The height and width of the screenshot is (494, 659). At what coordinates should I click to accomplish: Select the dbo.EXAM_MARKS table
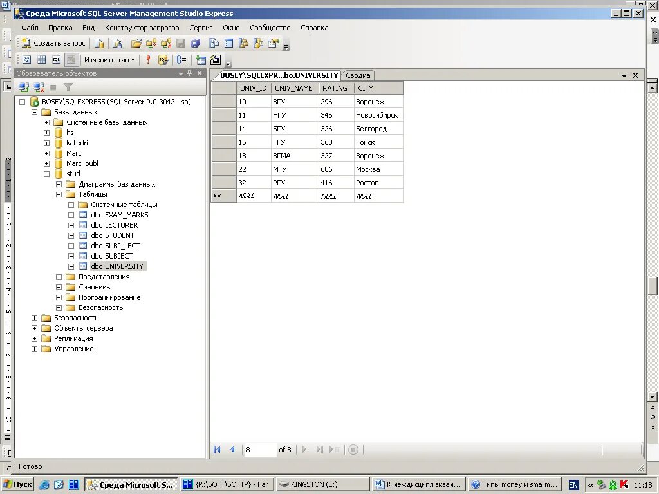(x=119, y=215)
